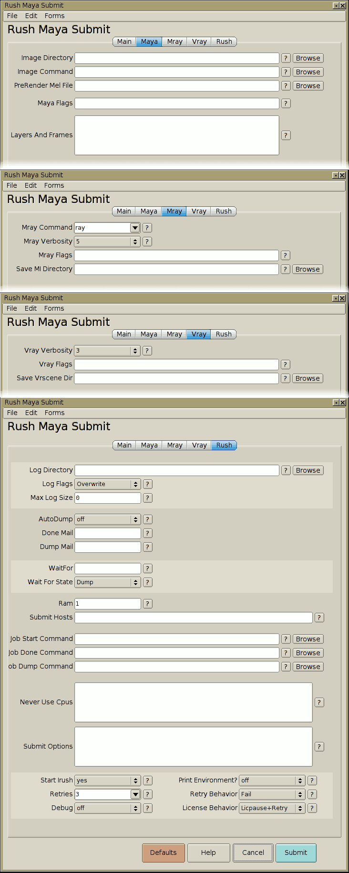Open the Print Environment dropdown
349x873 pixels.
[x=272, y=781]
